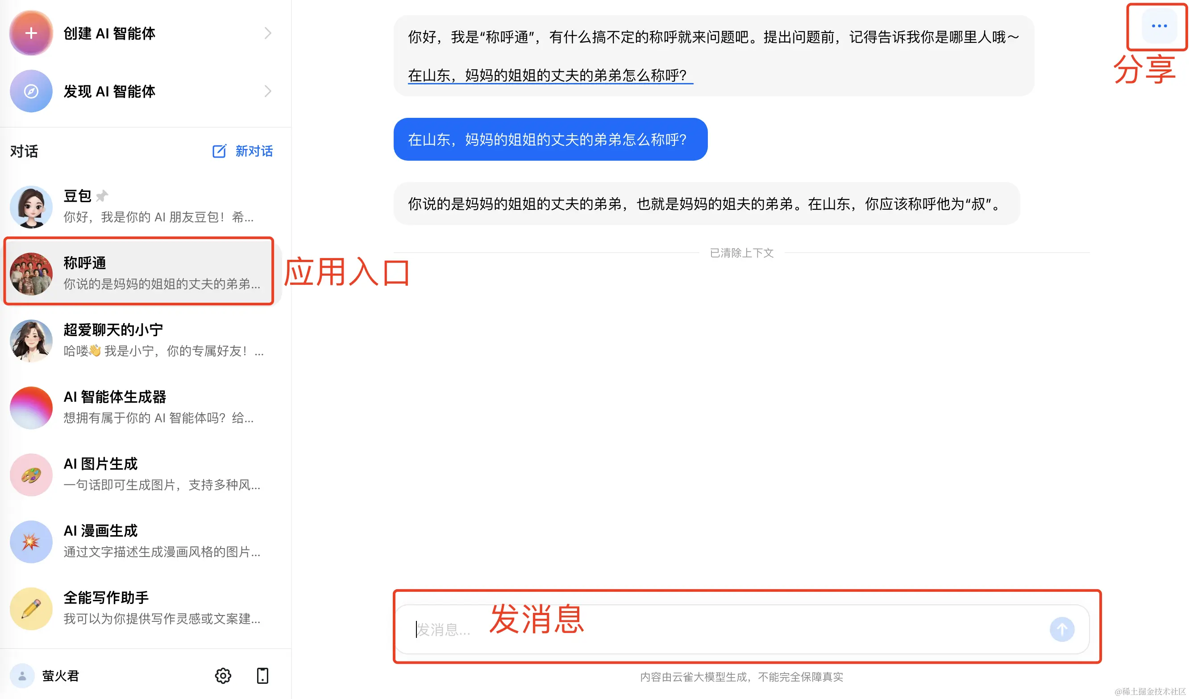Click the blue sent message bubble
1189x699 pixels.
point(550,139)
